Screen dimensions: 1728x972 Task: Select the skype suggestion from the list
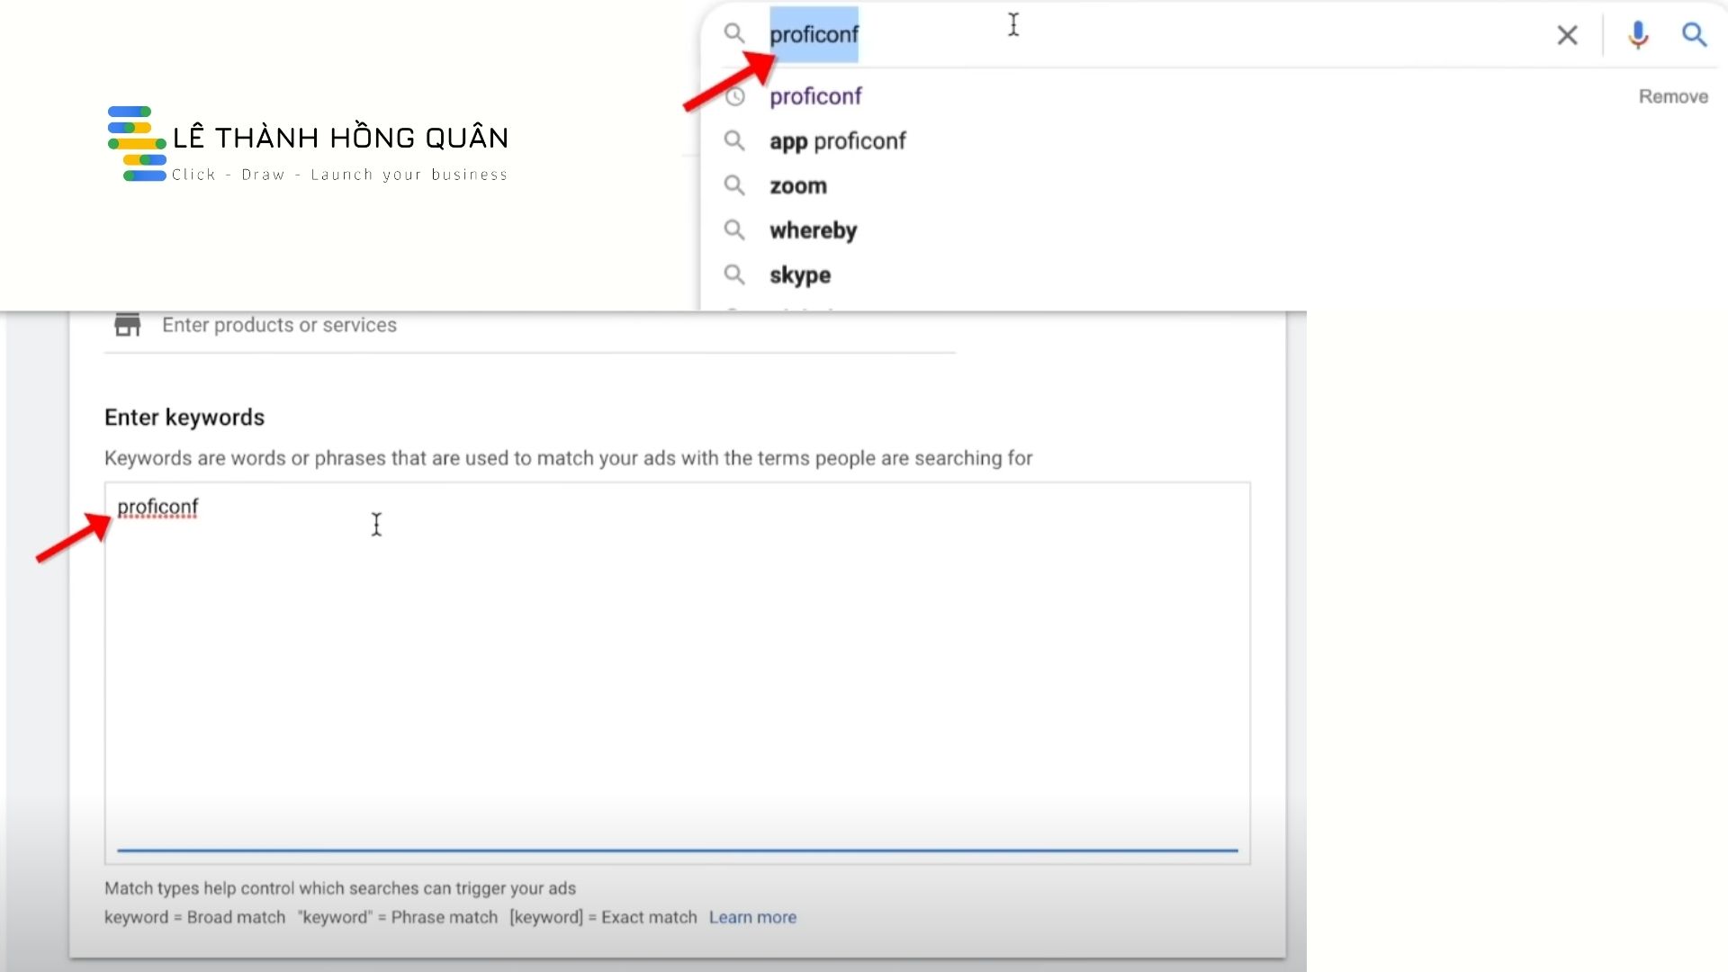point(799,274)
